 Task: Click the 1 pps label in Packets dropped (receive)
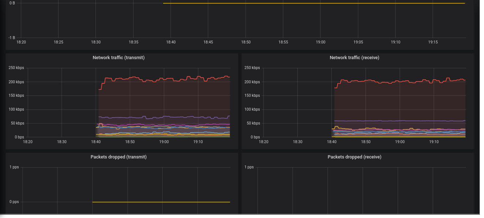coord(249,167)
